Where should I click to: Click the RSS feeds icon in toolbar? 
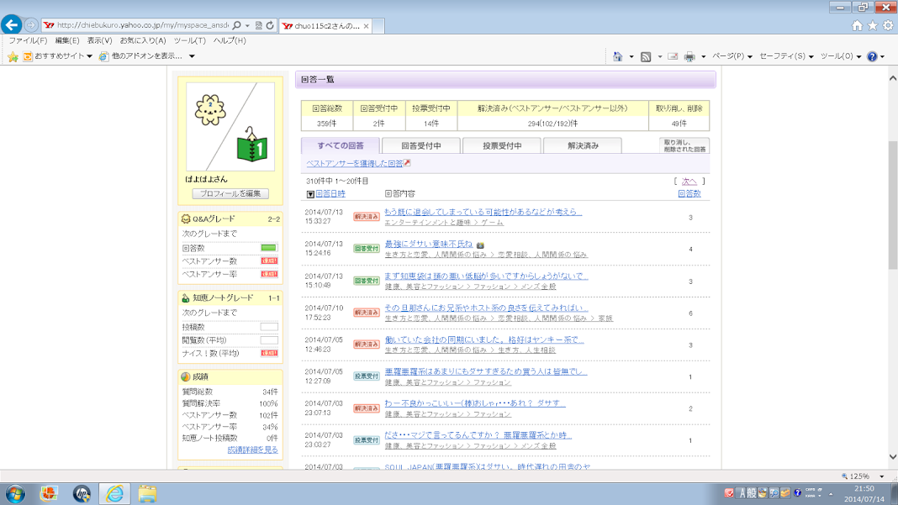[x=646, y=56]
